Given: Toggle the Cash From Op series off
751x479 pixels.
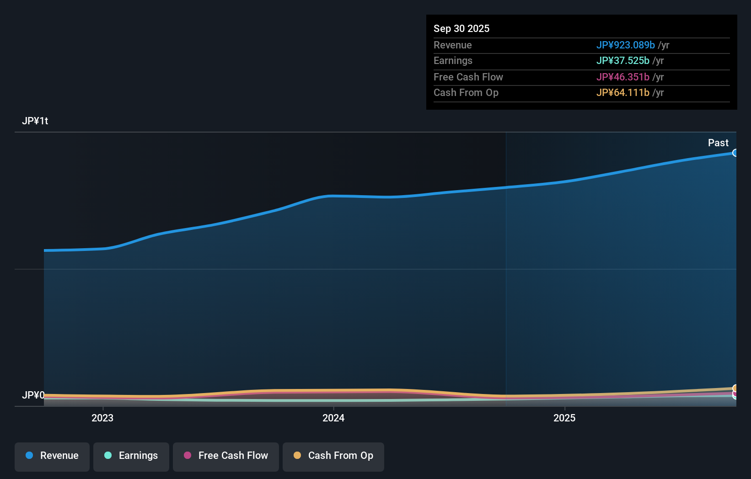Looking at the screenshot, I should [333, 456].
